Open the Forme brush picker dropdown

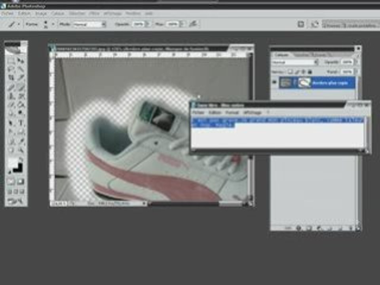[x=53, y=24]
